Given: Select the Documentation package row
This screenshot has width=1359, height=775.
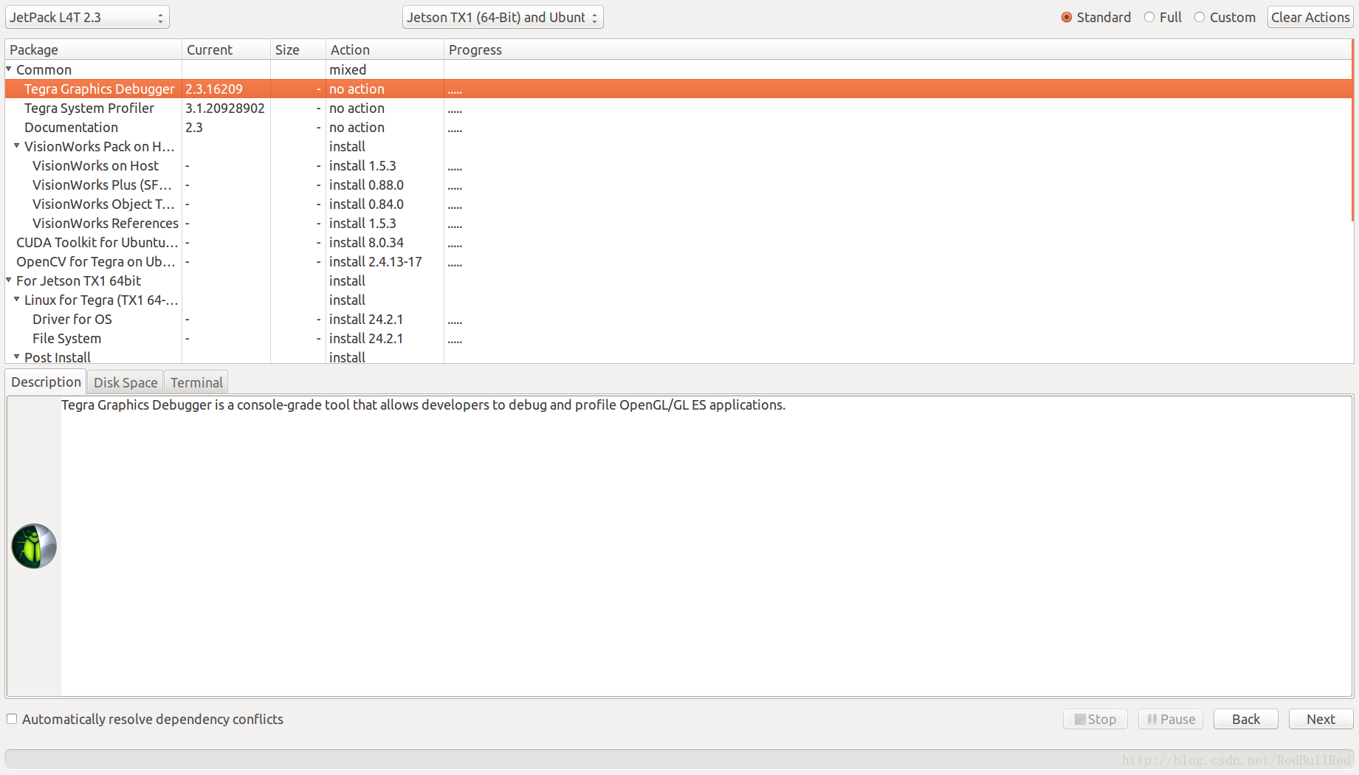Looking at the screenshot, I should tap(678, 127).
